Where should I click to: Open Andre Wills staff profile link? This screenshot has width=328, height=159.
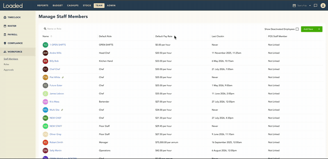point(55,53)
